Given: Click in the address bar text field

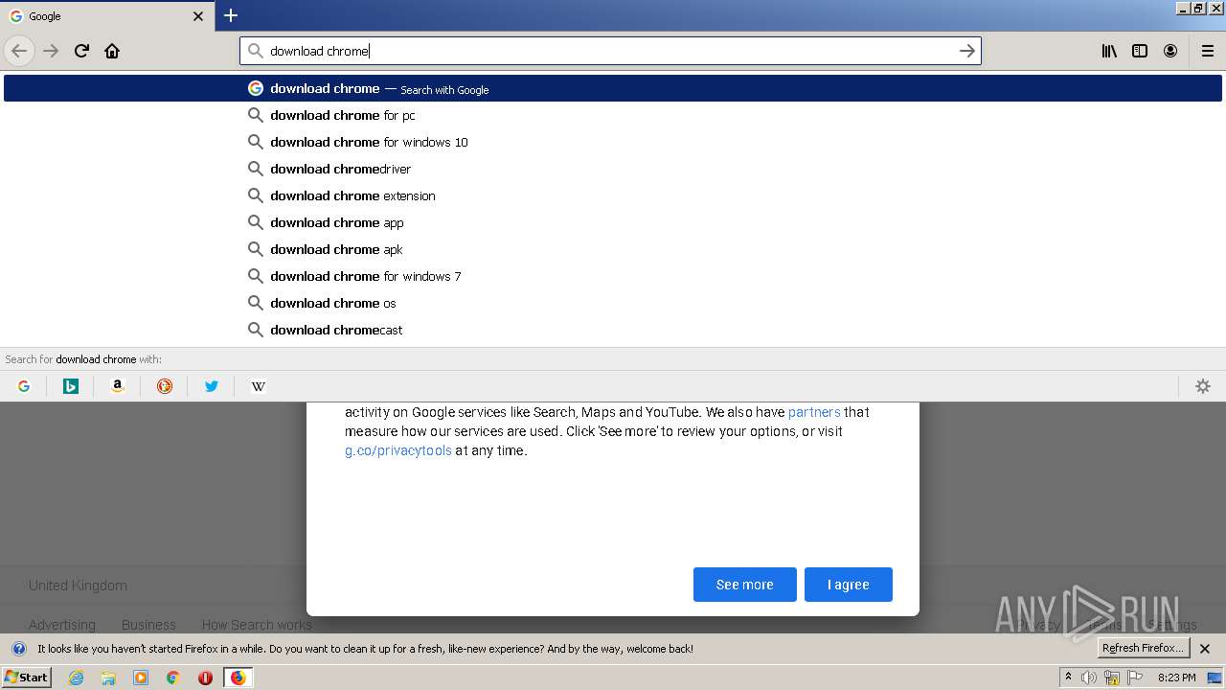Looking at the screenshot, I should (x=608, y=51).
